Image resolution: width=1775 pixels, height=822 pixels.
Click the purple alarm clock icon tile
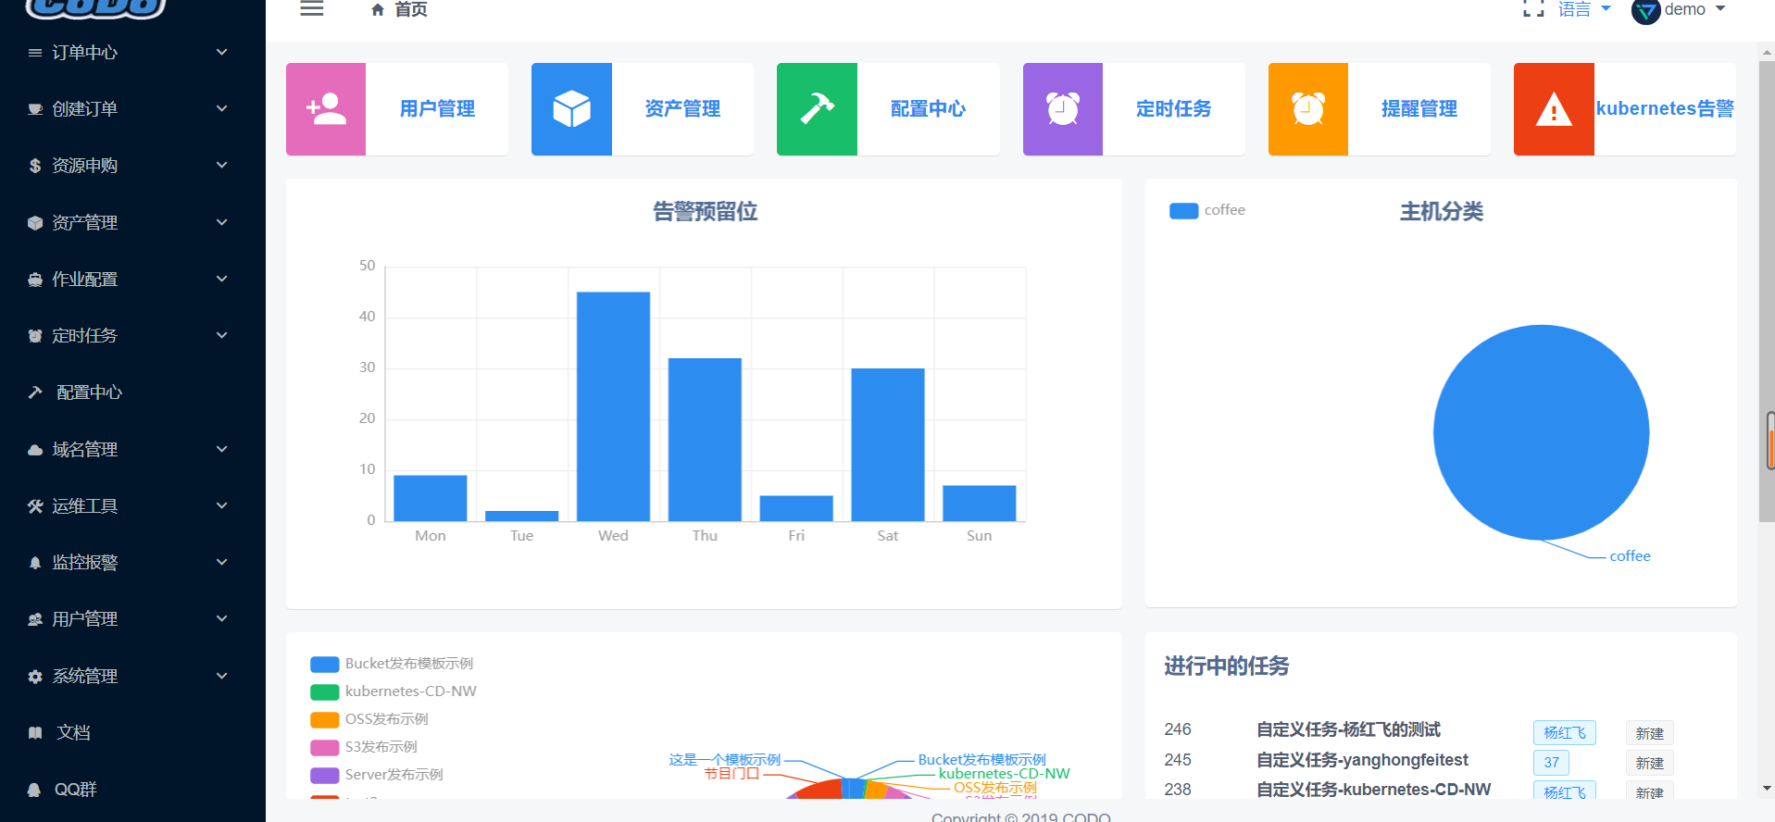pos(1063,109)
